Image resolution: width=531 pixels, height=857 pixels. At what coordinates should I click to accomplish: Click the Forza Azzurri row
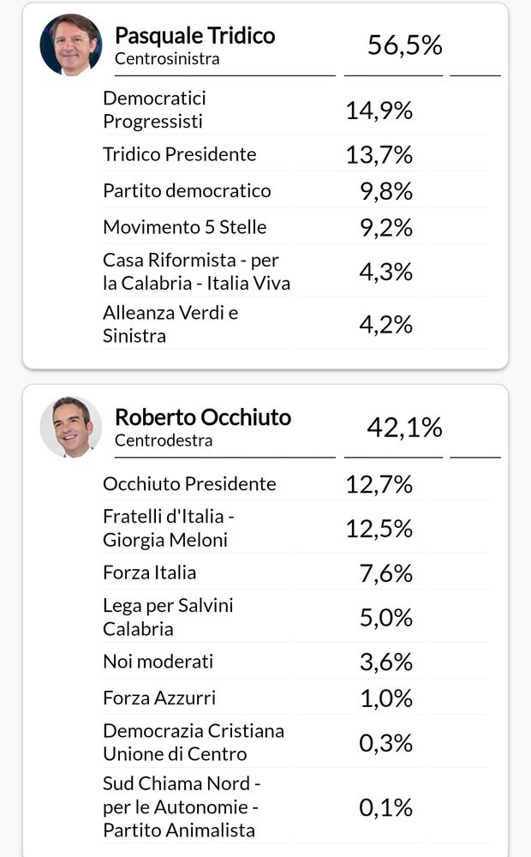pyautogui.click(x=159, y=698)
